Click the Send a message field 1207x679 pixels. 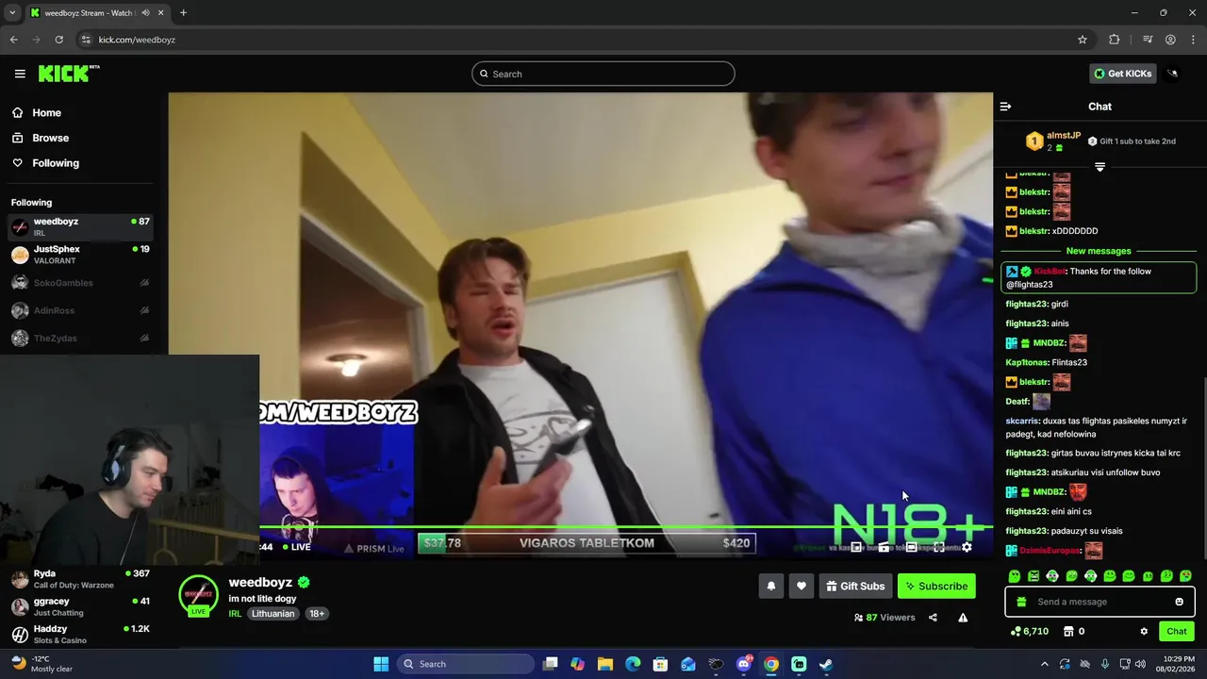pyautogui.click(x=1099, y=602)
